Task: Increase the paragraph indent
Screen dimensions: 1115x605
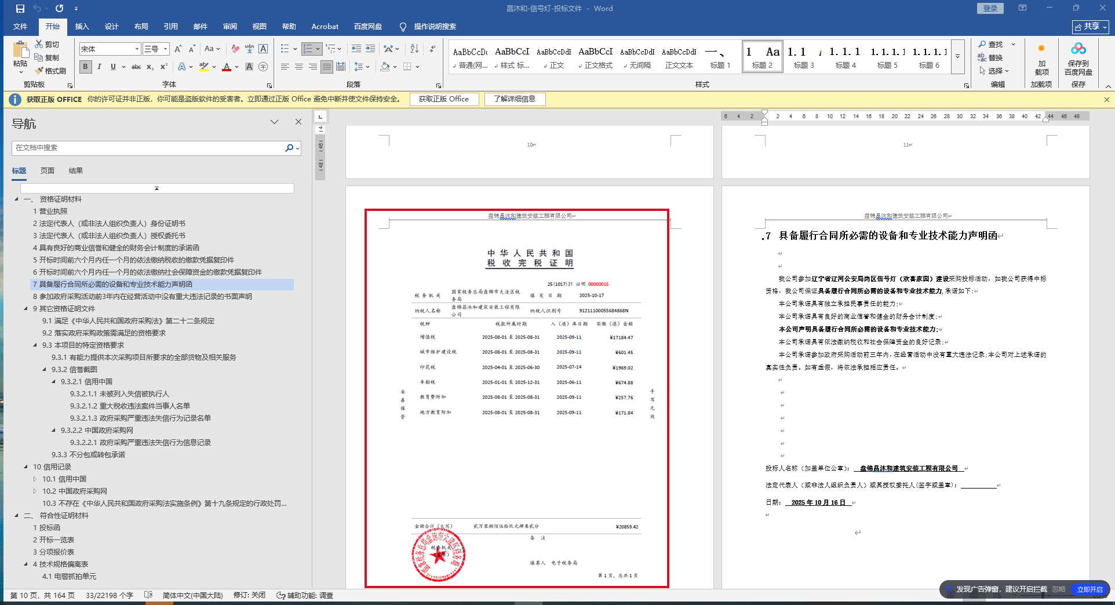Action: (x=370, y=49)
